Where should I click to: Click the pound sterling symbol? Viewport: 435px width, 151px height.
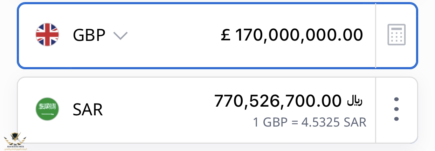[x=226, y=35]
